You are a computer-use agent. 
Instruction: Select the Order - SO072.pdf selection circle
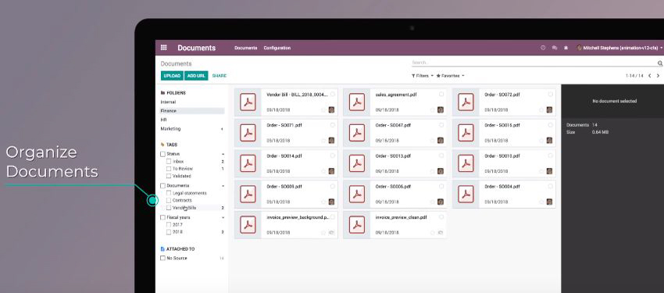[x=551, y=95]
